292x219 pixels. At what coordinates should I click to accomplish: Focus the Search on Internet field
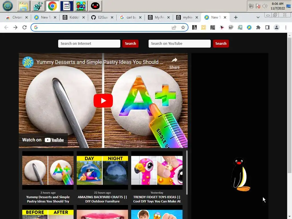tap(89, 44)
